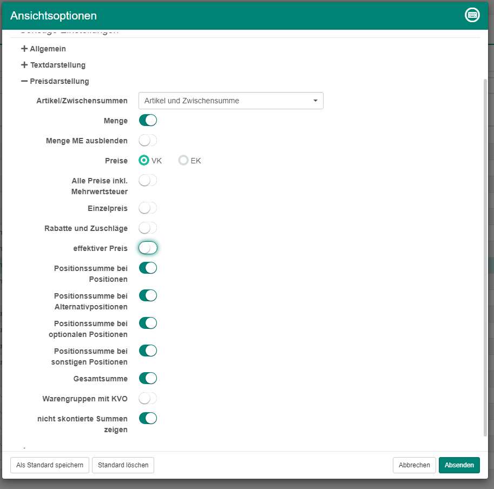Submit the dialog with Absenden
The height and width of the screenshot is (489, 494).
pyautogui.click(x=459, y=465)
